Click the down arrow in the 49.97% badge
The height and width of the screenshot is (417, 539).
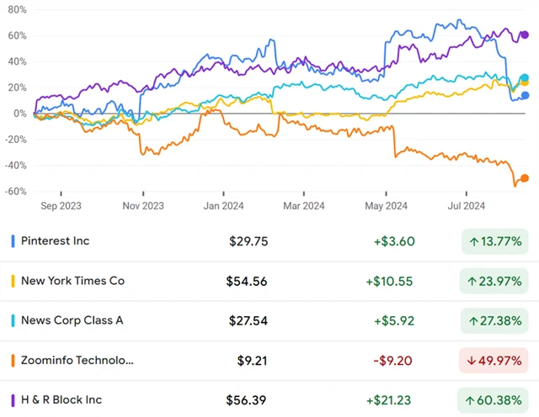coord(474,361)
